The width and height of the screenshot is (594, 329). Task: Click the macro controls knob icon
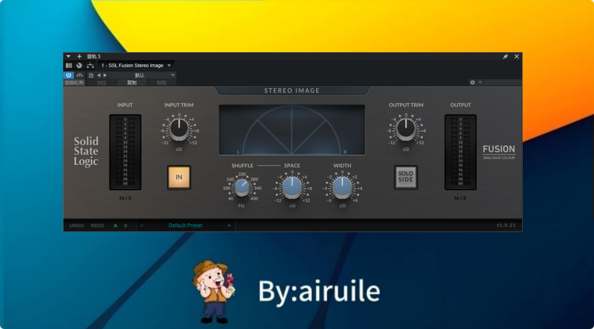[x=79, y=65]
